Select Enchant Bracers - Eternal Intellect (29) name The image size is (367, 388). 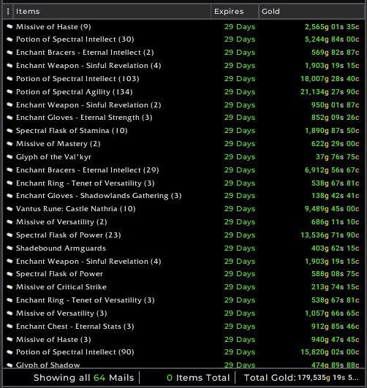(88, 170)
